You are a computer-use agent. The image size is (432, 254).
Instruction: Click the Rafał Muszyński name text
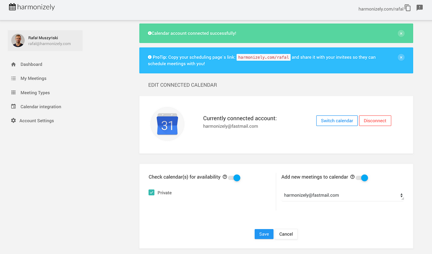pos(43,38)
